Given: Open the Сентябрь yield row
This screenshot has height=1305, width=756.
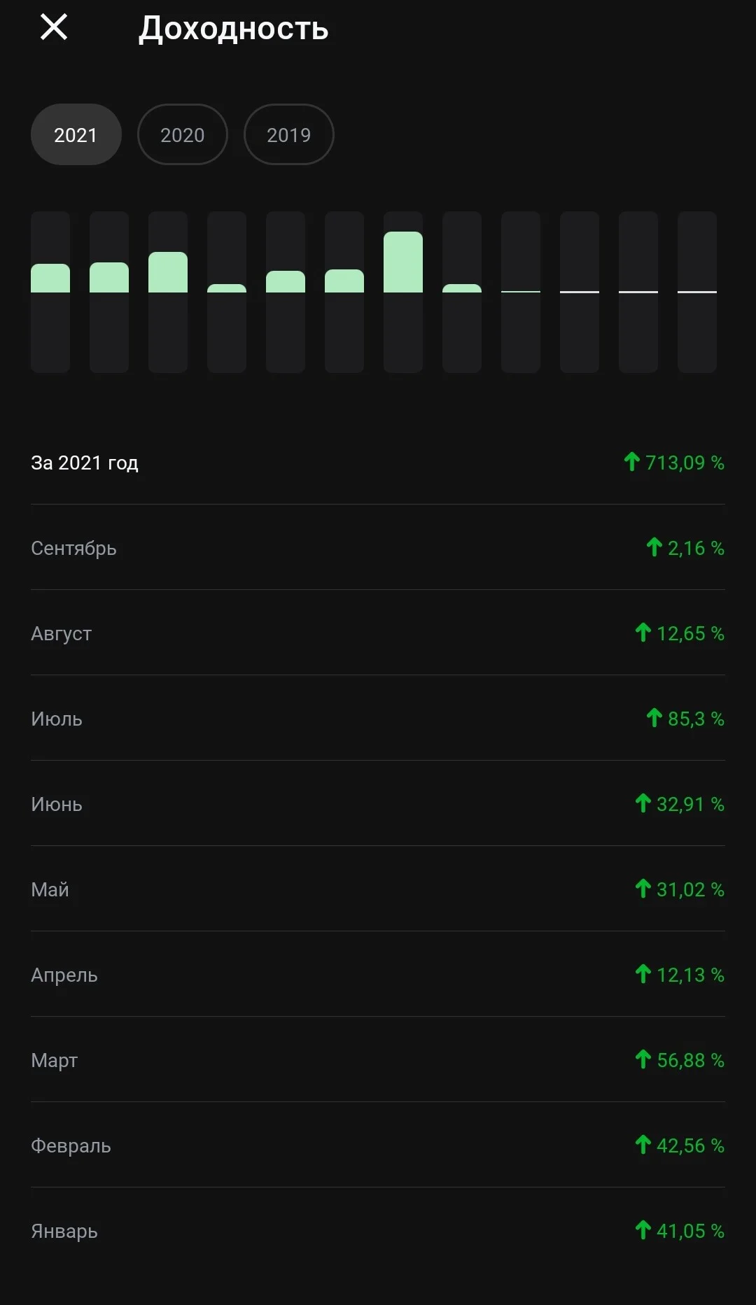Looking at the screenshot, I should pos(378,548).
